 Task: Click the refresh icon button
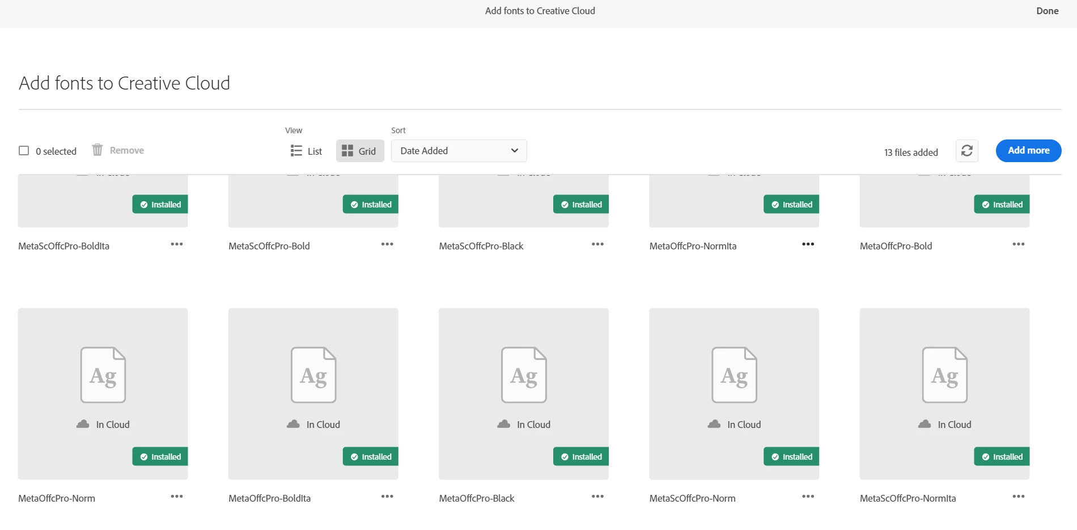tap(967, 151)
